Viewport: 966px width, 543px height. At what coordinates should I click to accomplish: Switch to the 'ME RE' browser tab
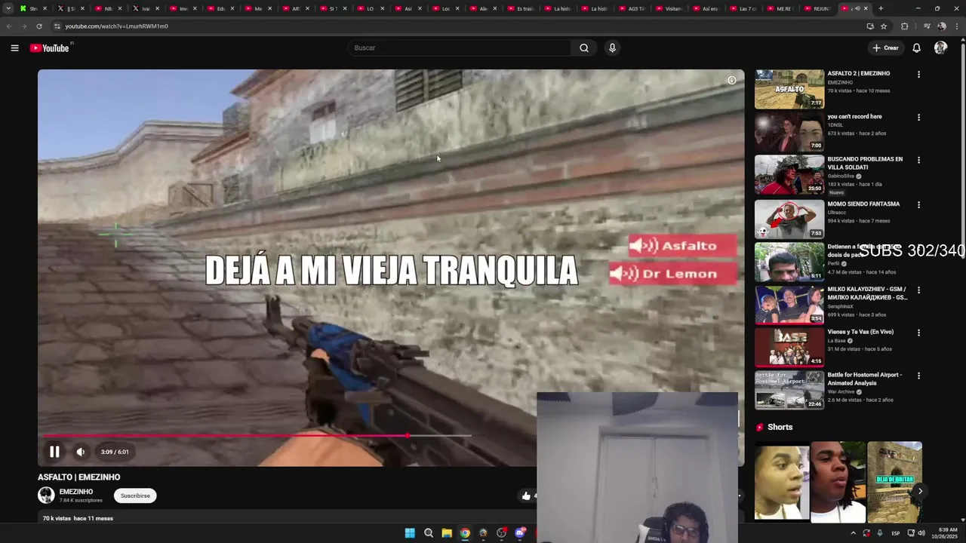coord(782,8)
